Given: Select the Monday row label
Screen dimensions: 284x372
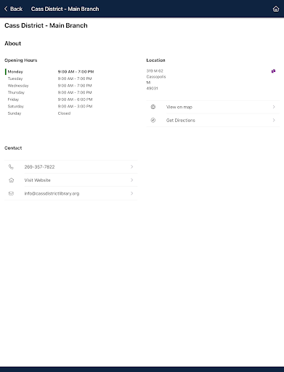Looking at the screenshot, I should point(15,72).
